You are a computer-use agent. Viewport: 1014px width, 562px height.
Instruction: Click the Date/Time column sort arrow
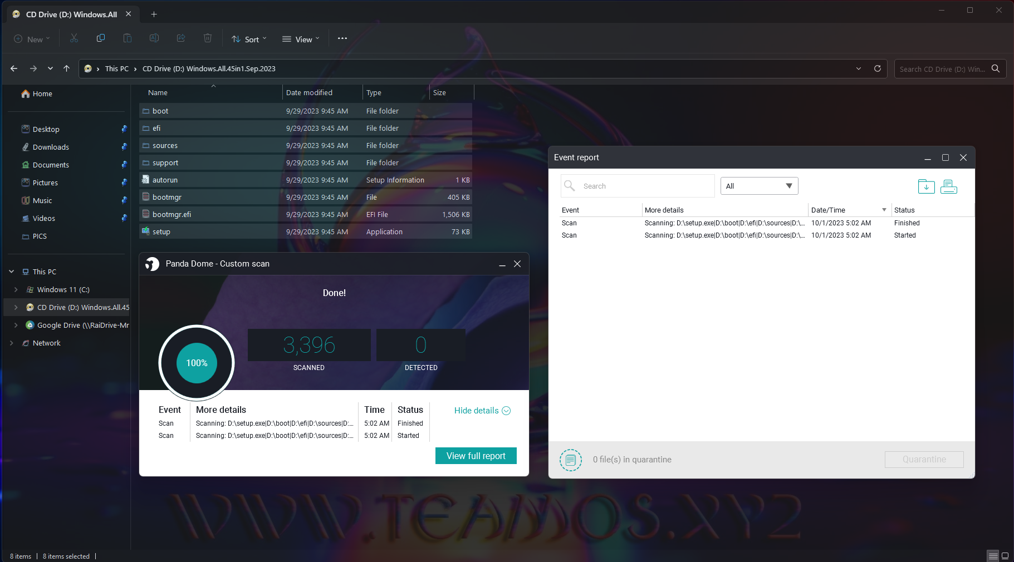[884, 210]
